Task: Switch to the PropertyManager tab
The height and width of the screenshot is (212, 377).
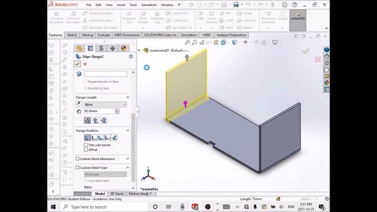Action: click(90, 48)
